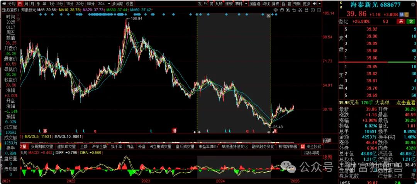The height and width of the screenshot is (184, 417).
Task: Select the scissors cut icon
Action: click(300, 10)
